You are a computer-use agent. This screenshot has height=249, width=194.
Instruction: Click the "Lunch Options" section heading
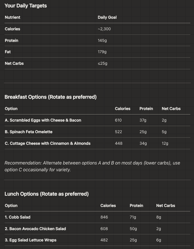[x=47, y=194]
